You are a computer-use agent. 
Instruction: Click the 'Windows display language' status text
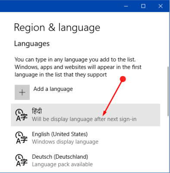65,142
